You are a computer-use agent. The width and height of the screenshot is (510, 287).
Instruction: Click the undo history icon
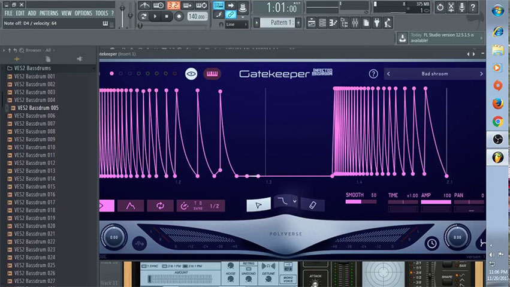[440, 7]
